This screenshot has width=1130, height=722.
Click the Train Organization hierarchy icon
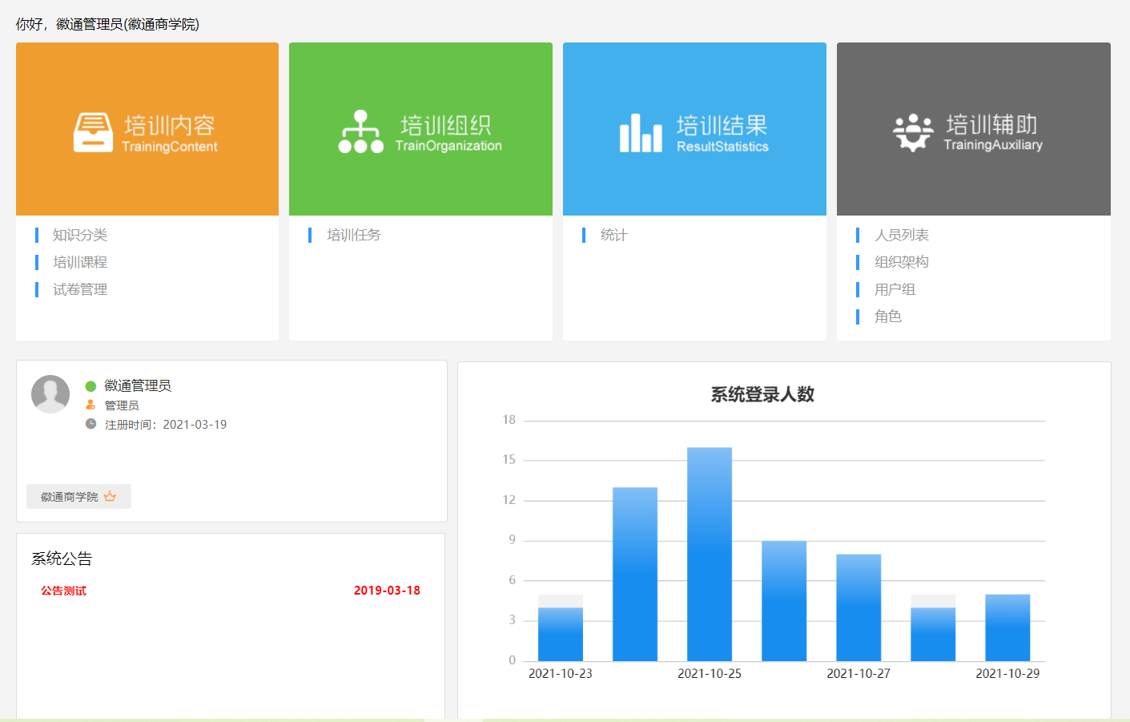(360, 132)
